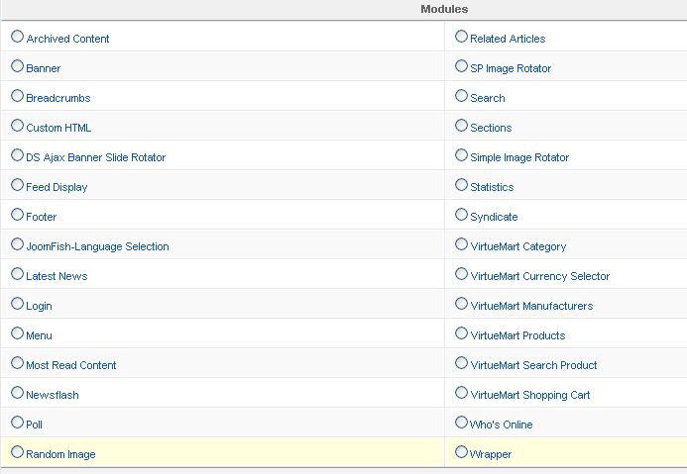Viewport: 687px width, 474px height.
Task: Open the Statistics module link
Action: tap(492, 187)
